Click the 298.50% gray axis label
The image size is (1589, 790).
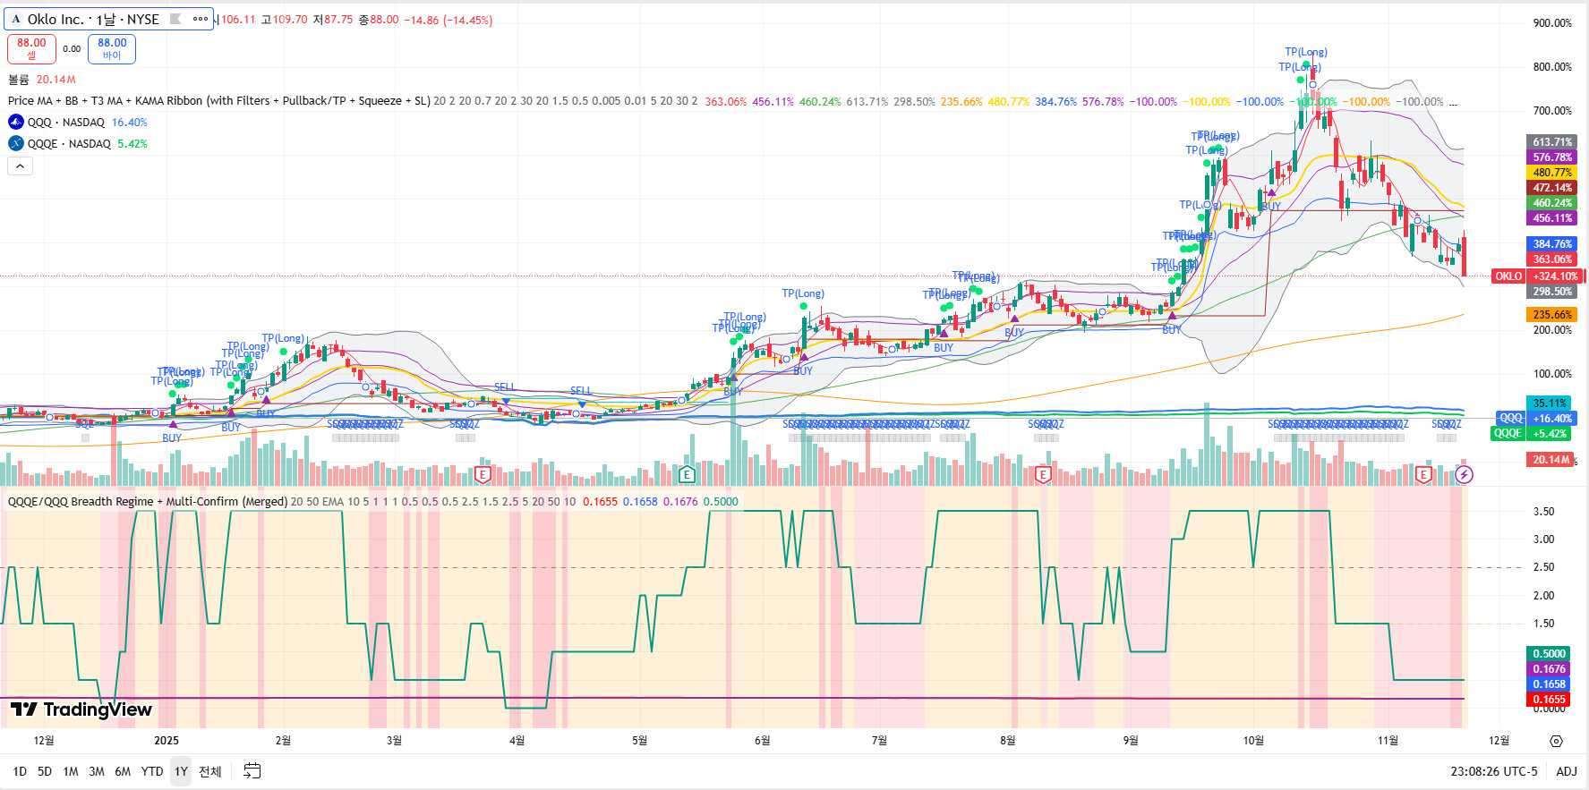tap(1551, 292)
